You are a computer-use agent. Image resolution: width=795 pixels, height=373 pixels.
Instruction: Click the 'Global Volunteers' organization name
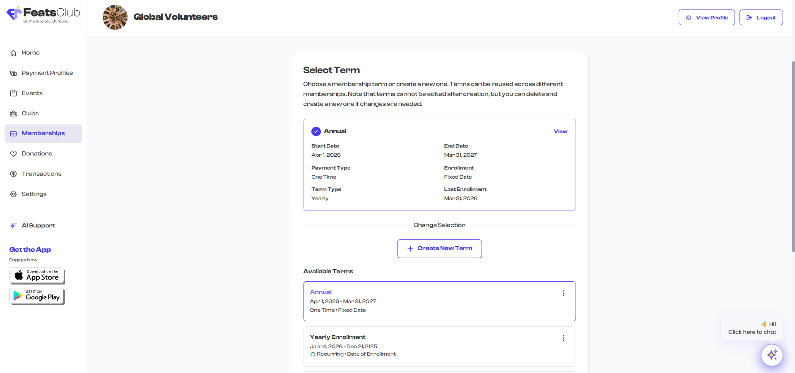pyautogui.click(x=176, y=17)
